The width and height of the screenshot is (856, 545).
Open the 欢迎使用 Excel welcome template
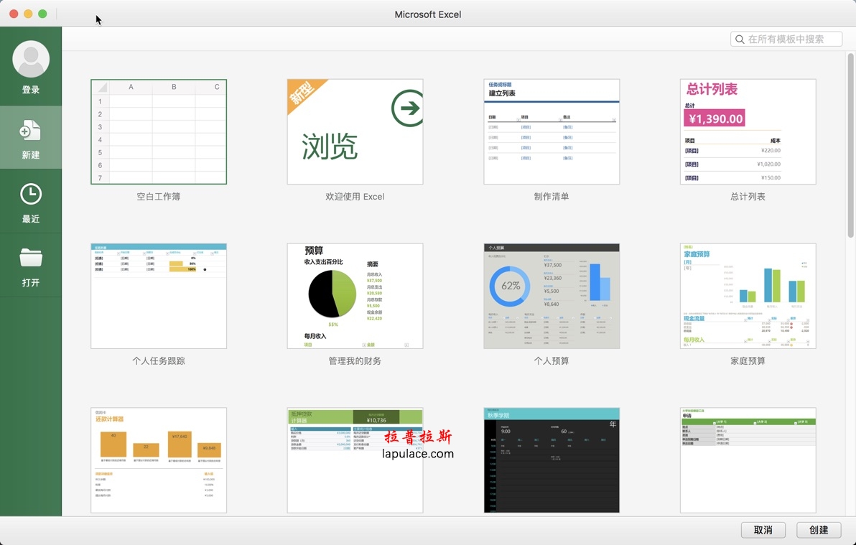pyautogui.click(x=355, y=131)
